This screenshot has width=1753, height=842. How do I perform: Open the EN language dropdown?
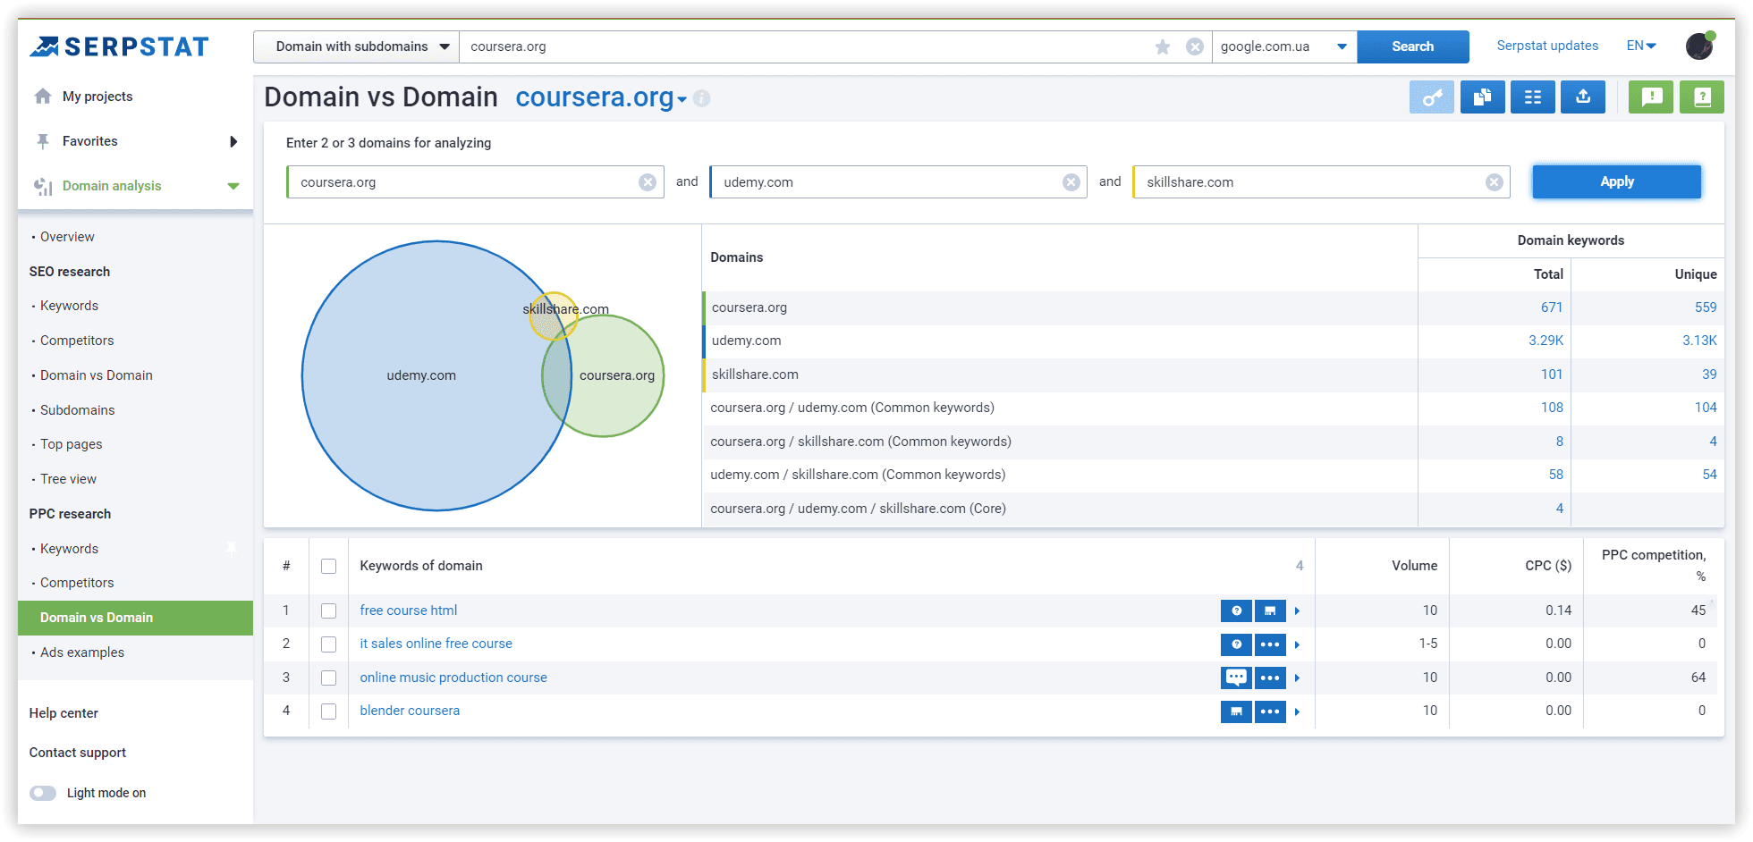tap(1642, 46)
